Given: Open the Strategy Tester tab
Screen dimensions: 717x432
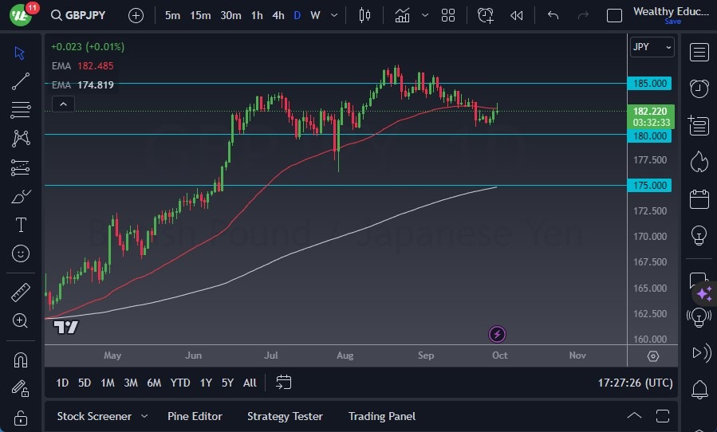Looking at the screenshot, I should coord(285,416).
